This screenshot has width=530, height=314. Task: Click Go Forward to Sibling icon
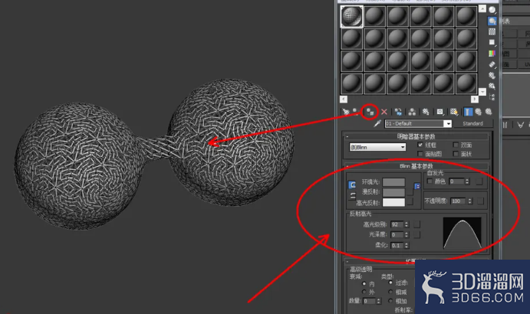489,112
